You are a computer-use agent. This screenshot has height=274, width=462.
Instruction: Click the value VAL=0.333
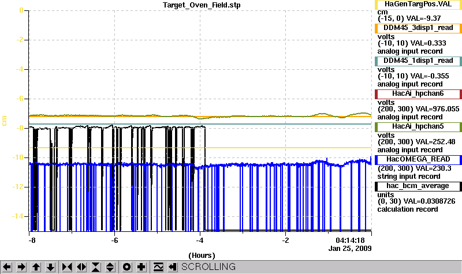point(428,43)
